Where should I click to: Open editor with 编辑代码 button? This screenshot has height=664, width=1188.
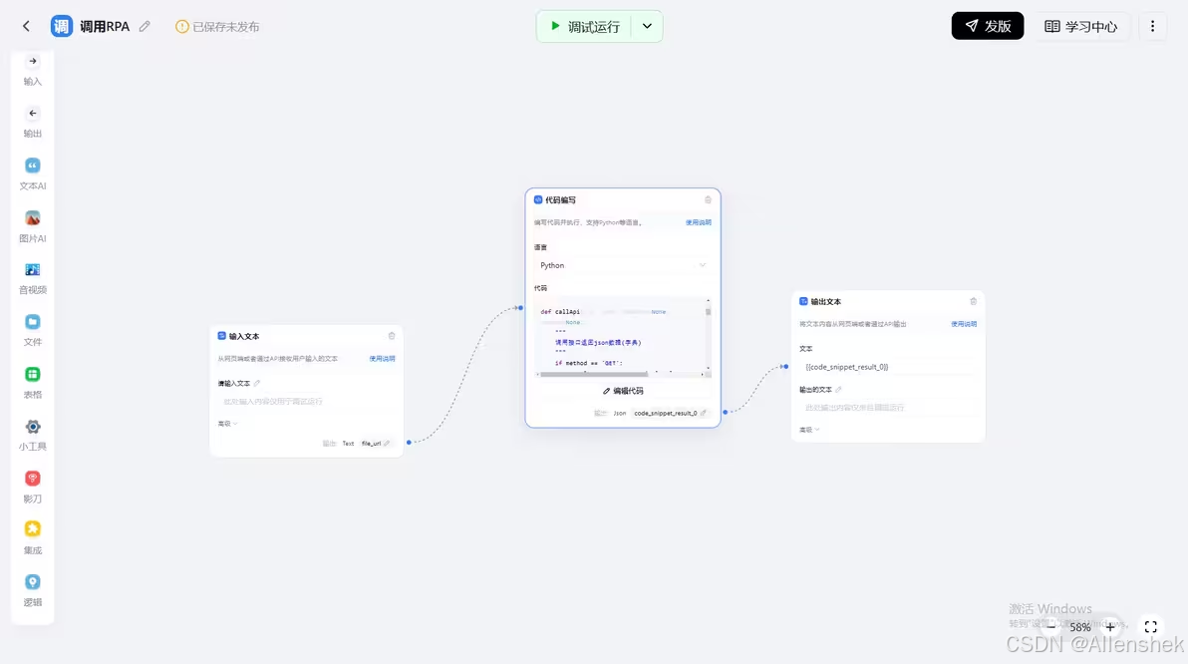coord(623,391)
